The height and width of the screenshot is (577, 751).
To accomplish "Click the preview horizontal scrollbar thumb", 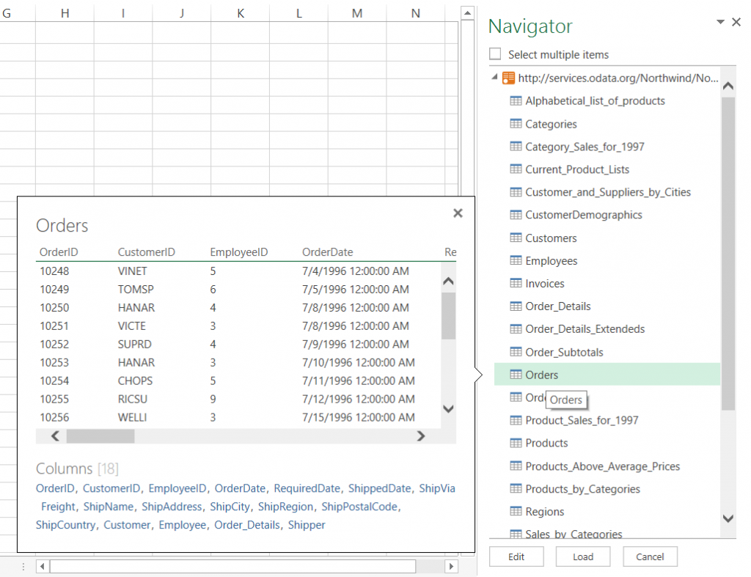I will (x=100, y=435).
